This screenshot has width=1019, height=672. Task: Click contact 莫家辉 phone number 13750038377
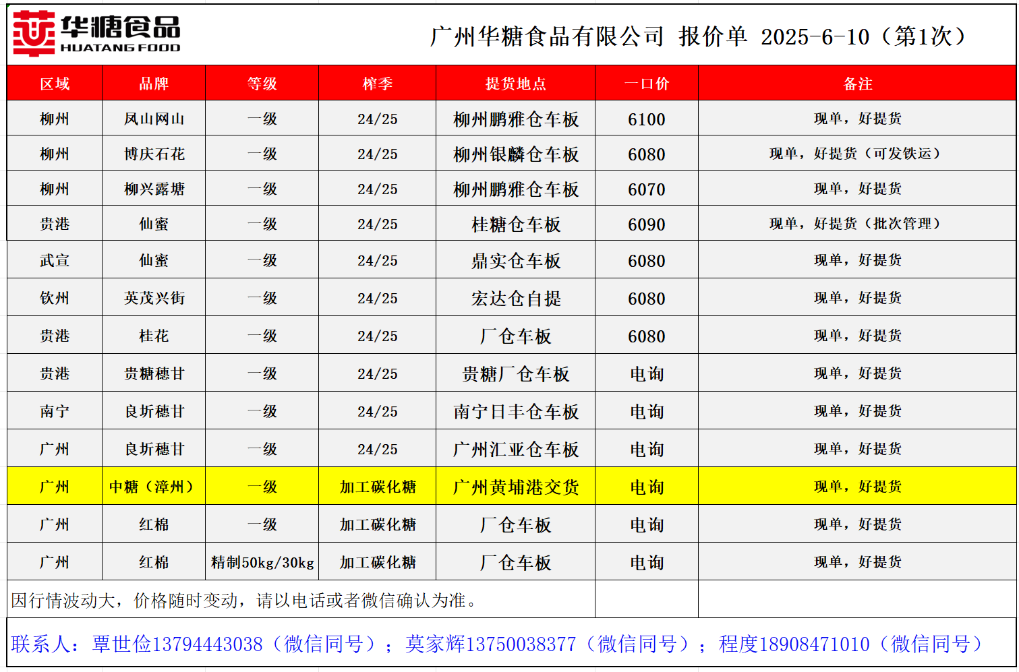521,644
